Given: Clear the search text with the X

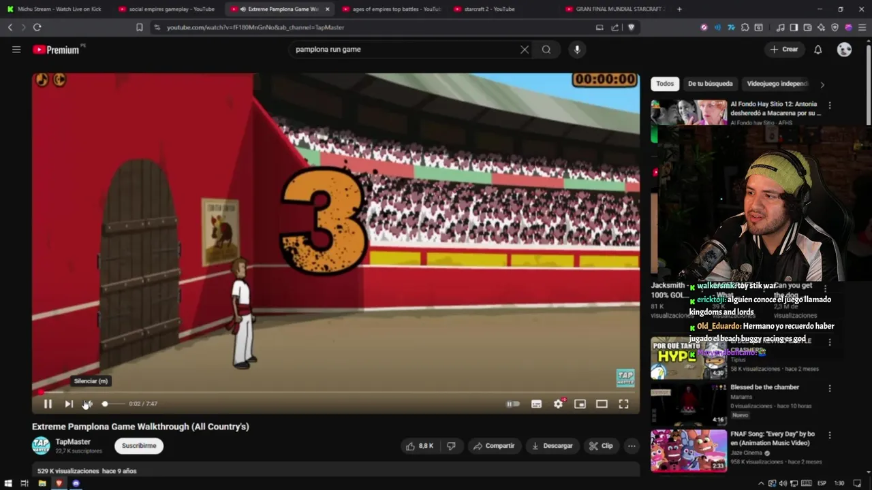Looking at the screenshot, I should (x=525, y=49).
